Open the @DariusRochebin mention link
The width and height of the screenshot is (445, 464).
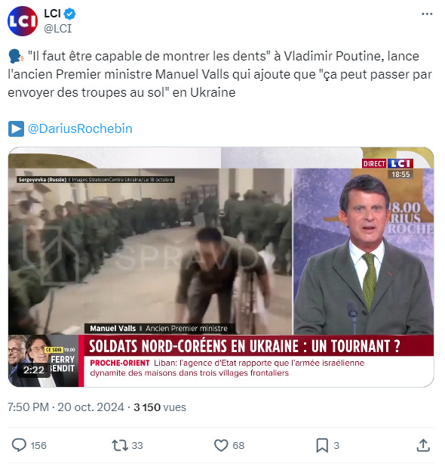click(x=80, y=128)
